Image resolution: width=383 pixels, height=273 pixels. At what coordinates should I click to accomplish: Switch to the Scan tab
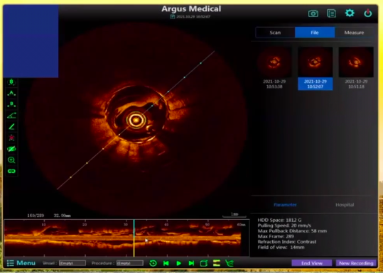tap(275, 33)
